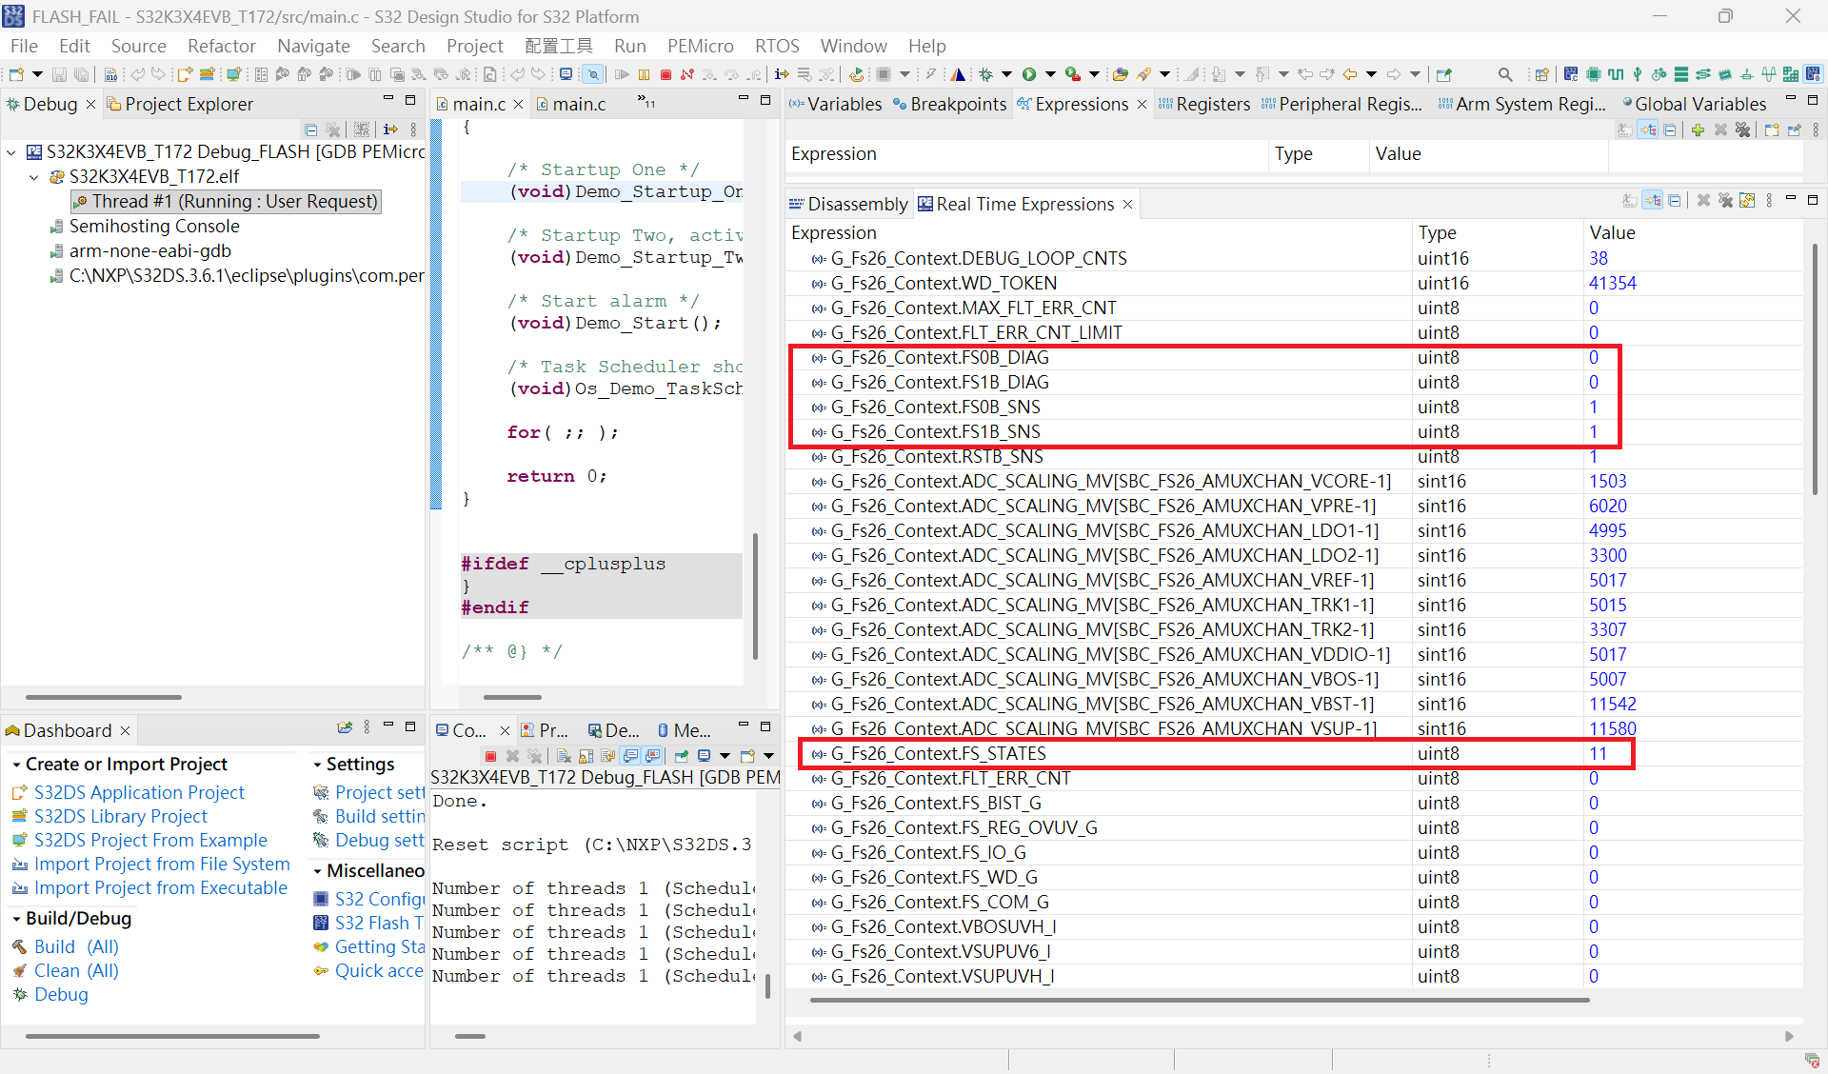Image resolution: width=1828 pixels, height=1074 pixels.
Task: Toggle Word Wrap in Console toolbar
Action: (607, 756)
